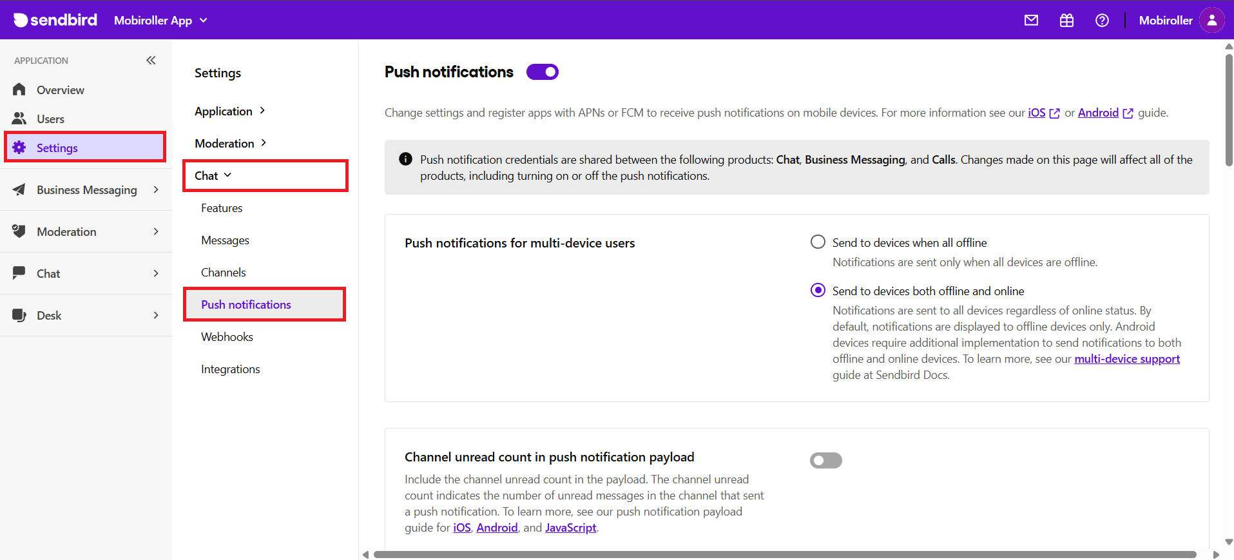Collapse the Chat settings submenu
1234x560 pixels.
tap(213, 175)
